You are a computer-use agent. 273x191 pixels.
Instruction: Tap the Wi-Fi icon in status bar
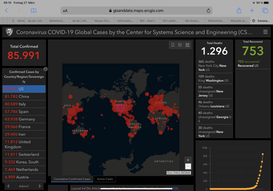(x=254, y=3)
